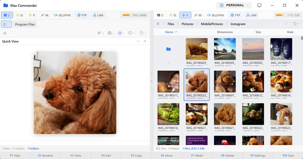Viewport: 303px width, 159px height.
Task: Select the man with dog thumbnail
Action: (x=168, y=81)
